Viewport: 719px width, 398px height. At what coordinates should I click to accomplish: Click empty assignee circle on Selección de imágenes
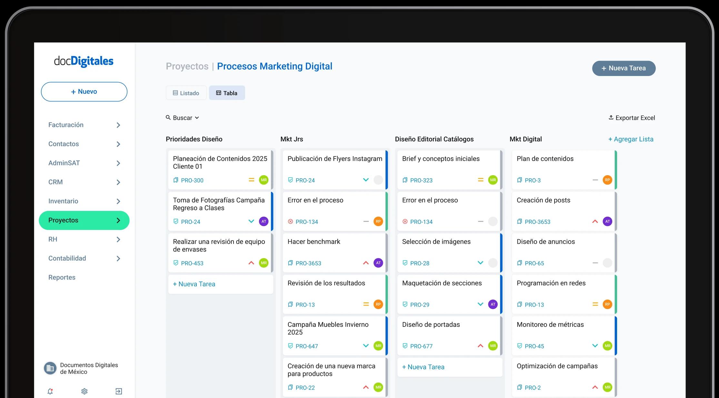tap(493, 263)
